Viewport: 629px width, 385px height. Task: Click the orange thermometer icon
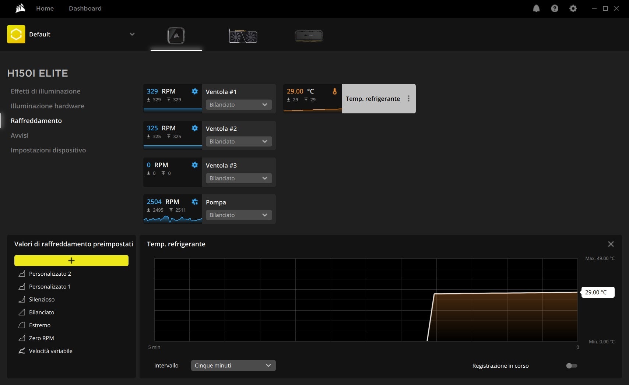click(335, 91)
